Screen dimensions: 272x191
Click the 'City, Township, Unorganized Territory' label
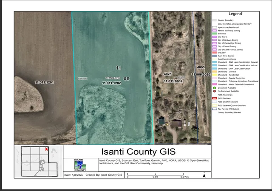point(235,24)
